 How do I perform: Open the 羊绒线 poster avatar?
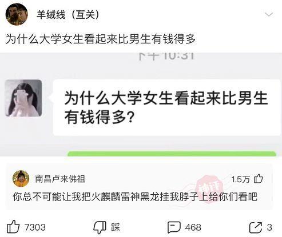point(17,14)
